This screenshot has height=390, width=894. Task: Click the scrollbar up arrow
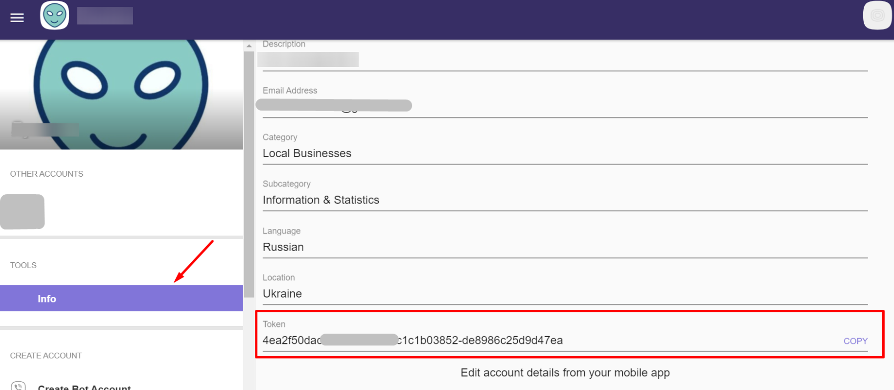point(249,46)
